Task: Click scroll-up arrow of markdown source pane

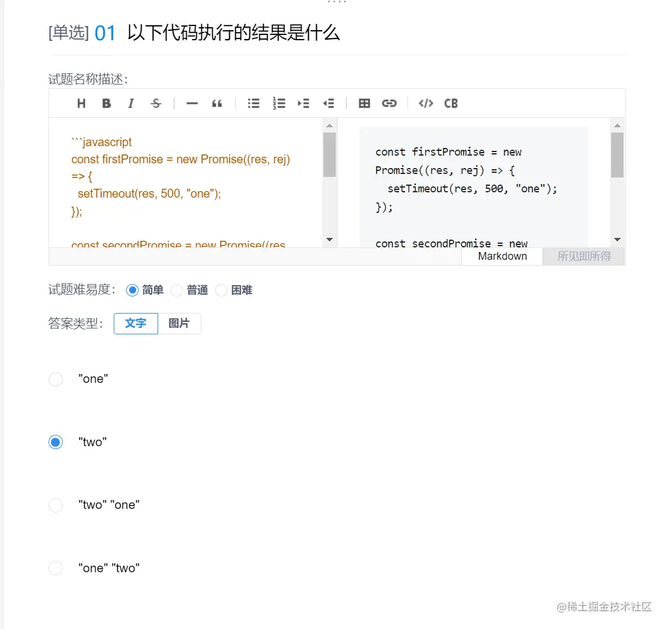Action: click(329, 125)
